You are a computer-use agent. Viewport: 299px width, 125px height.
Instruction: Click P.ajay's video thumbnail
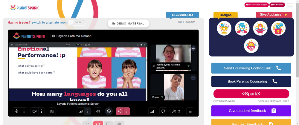point(173,87)
